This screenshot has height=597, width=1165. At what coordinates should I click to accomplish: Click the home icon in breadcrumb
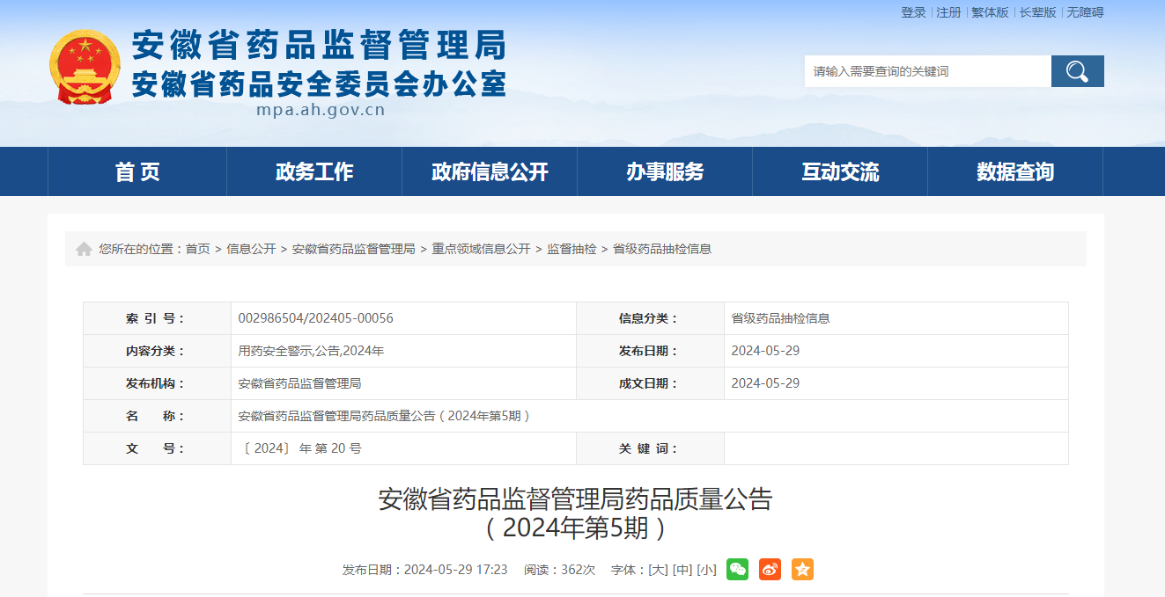pos(84,249)
